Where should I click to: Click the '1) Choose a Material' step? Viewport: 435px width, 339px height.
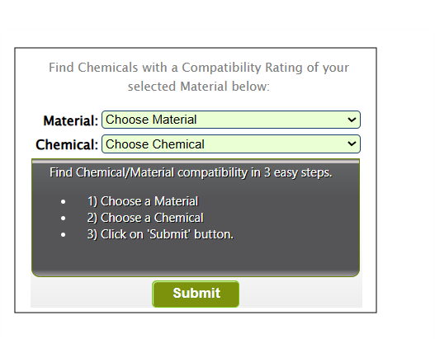point(143,201)
